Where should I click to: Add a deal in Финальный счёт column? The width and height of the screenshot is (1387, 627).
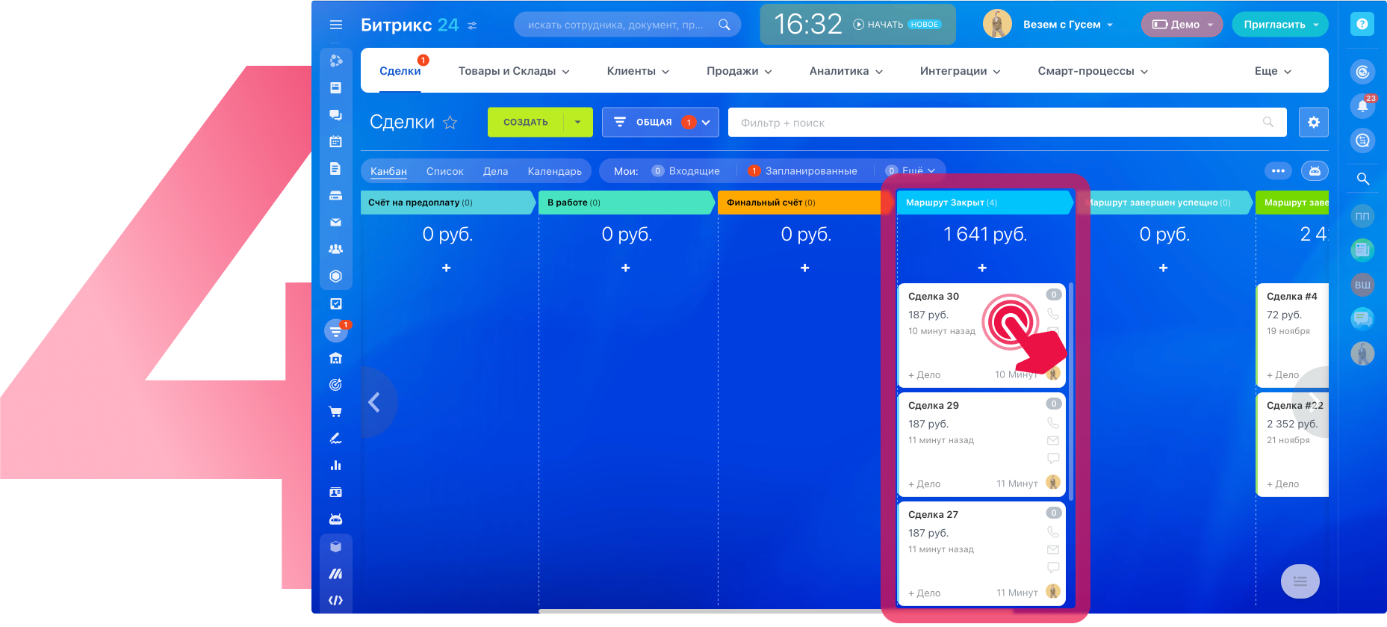[x=805, y=268]
